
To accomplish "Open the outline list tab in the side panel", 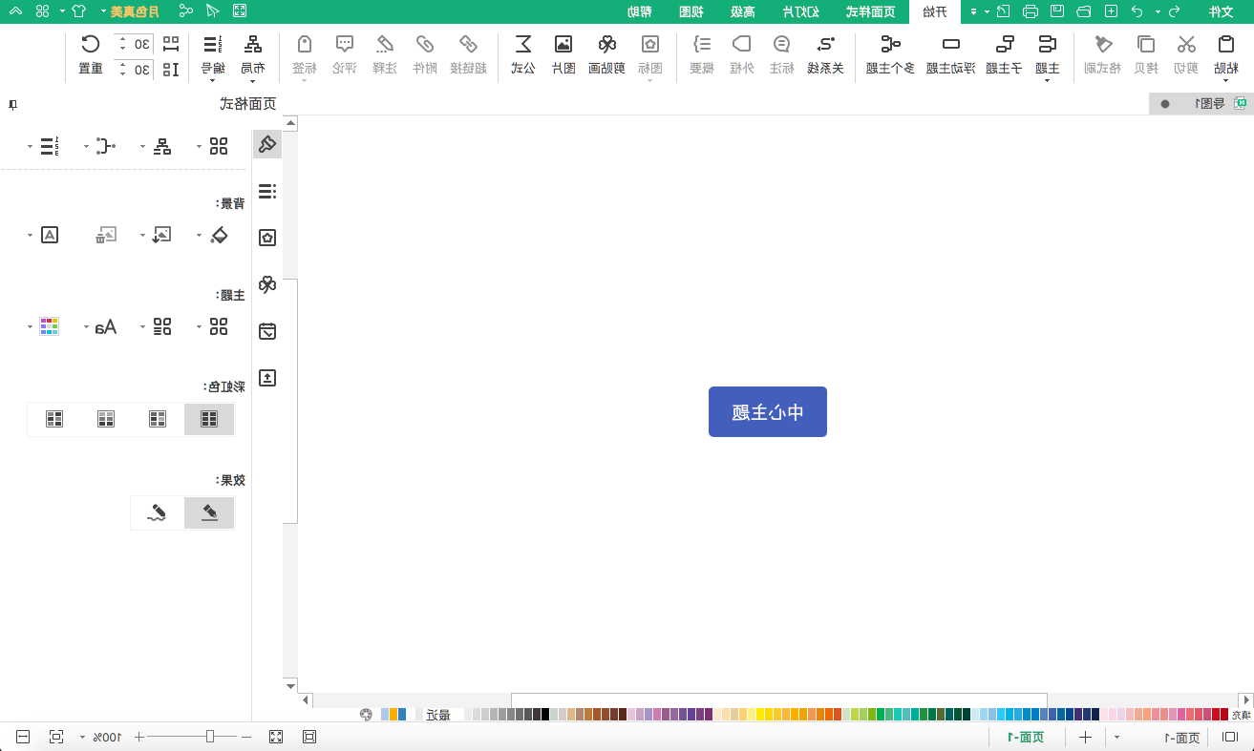I will 267,191.
